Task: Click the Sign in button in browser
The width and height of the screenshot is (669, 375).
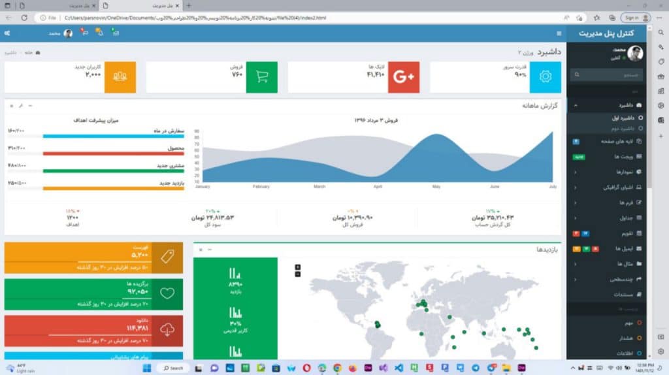Action: point(636,18)
